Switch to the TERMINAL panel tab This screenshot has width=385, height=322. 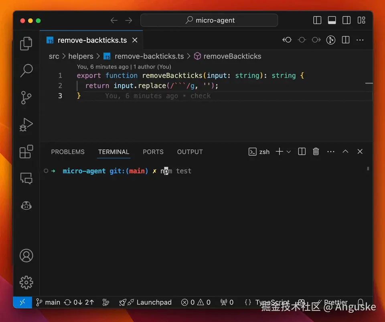click(x=113, y=152)
